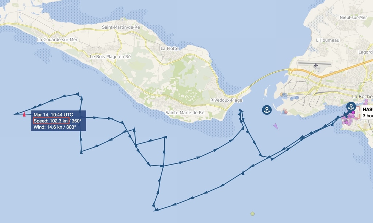Click the anchor icon west of the port
Image resolution: width=373 pixels, height=223 pixels.
pos(267,110)
